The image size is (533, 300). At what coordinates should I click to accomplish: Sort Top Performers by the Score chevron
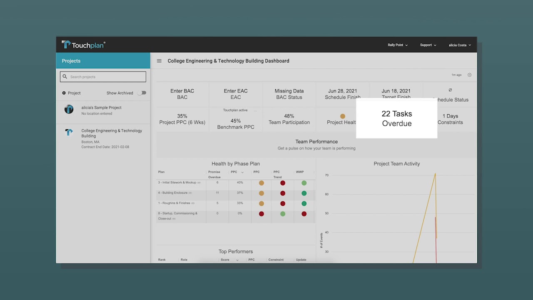pyautogui.click(x=237, y=260)
